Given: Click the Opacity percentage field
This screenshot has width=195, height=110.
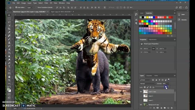Looking at the screenshot, I should [165, 84].
